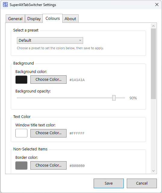Click the 'Text Color' group heading
The width and height of the screenshot is (162, 193).
click(x=22, y=117)
